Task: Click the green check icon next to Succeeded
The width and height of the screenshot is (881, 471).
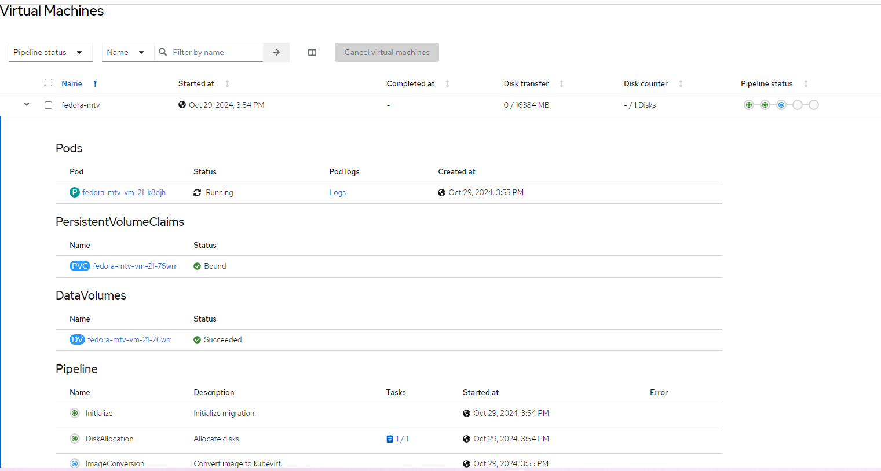Action: tap(198, 339)
